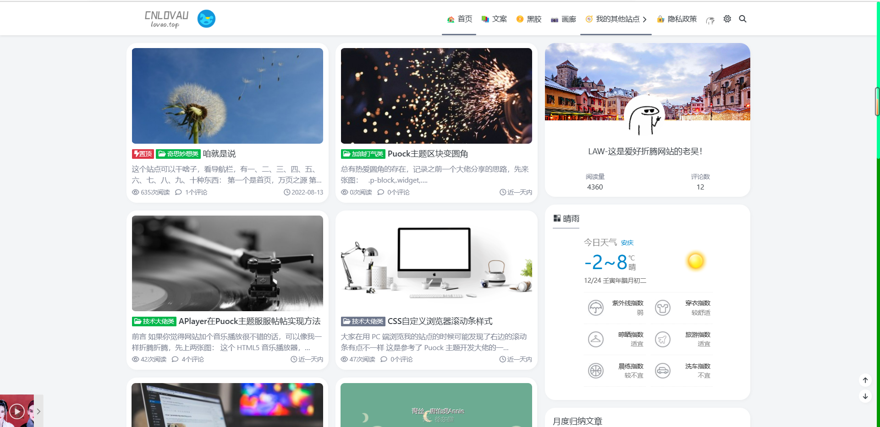This screenshot has height=427, width=880.
Task: Click the 紫外线指数 umbrella icon
Action: pos(595,308)
